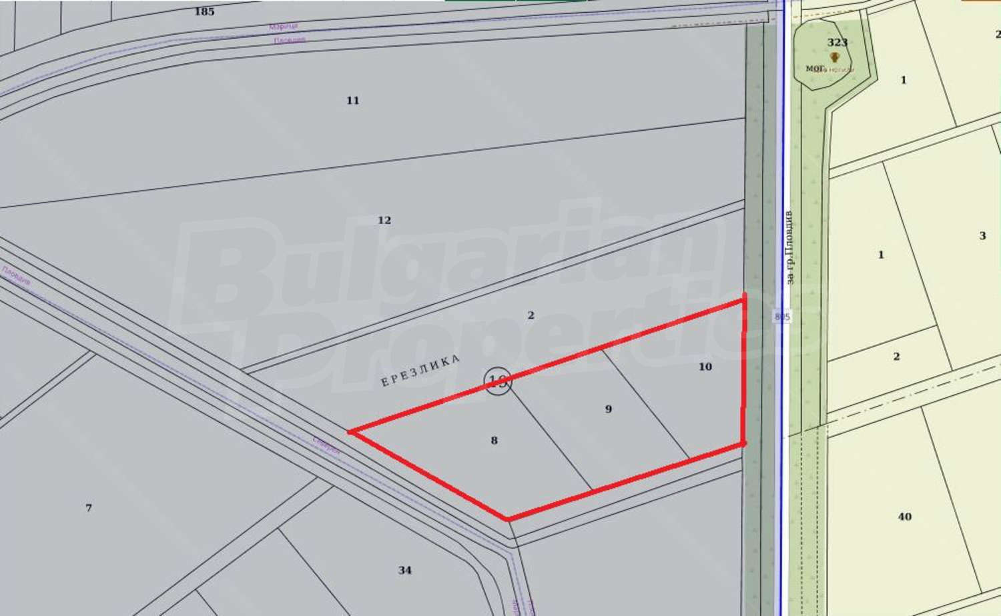This screenshot has height=616, width=1001.
Task: Click parcel label 11
Action: 352,101
